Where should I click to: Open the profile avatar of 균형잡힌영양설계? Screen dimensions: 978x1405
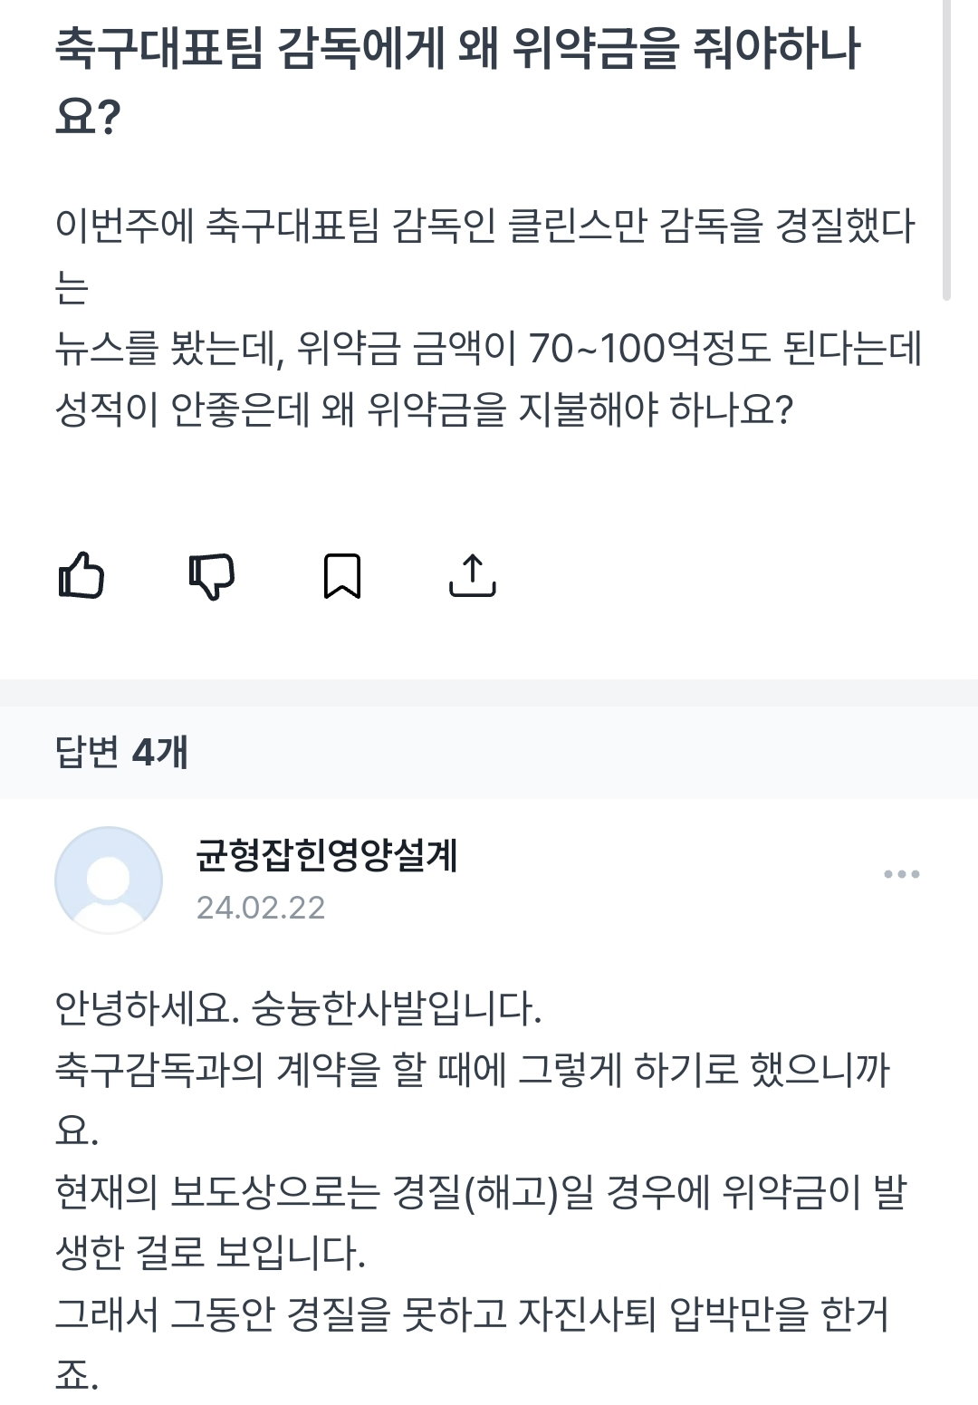coord(109,880)
